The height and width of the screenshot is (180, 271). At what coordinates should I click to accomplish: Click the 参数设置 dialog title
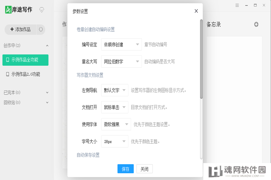point(80,11)
